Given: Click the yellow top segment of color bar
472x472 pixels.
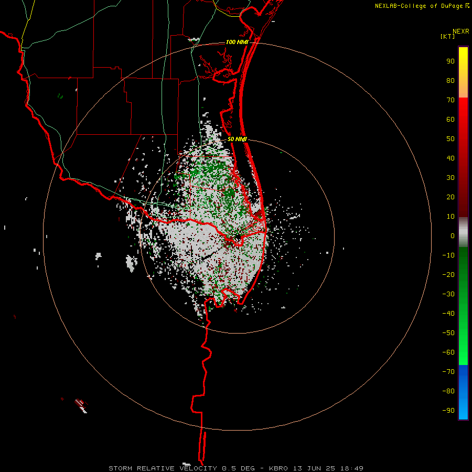Looking at the screenshot, I should click(x=463, y=72).
